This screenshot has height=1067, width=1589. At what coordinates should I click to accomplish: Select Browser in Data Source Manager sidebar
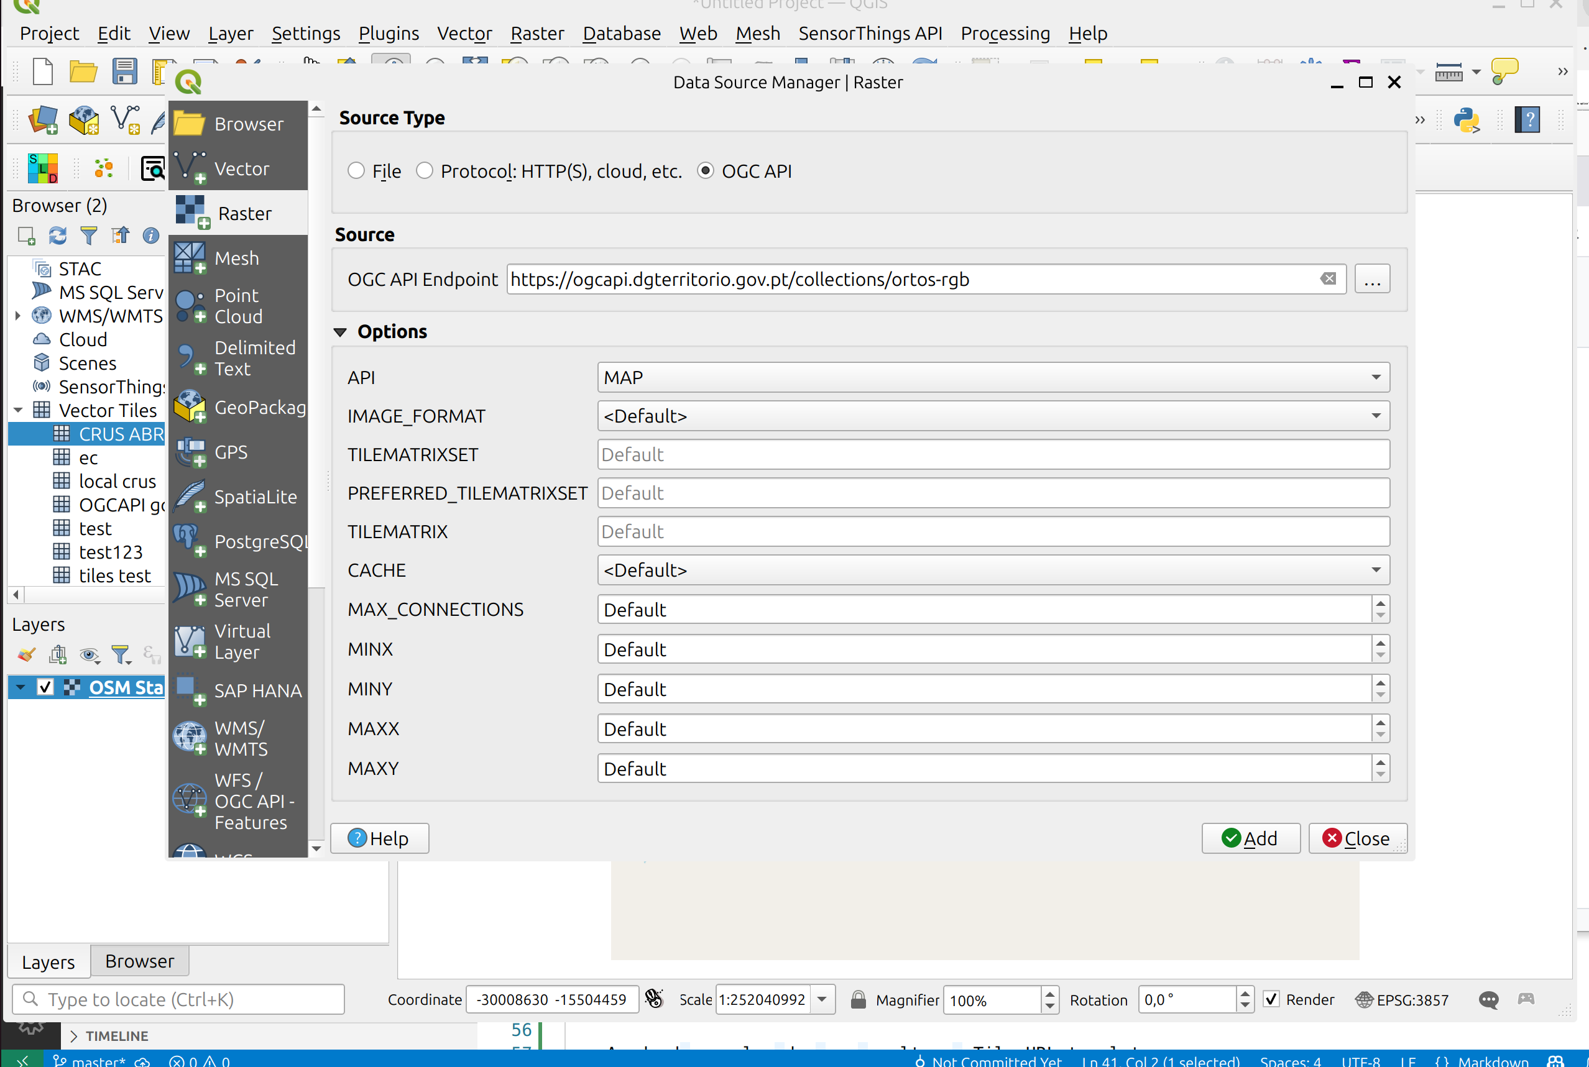point(238,124)
